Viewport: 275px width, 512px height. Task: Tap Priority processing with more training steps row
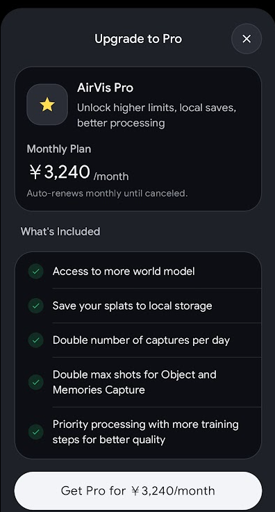tap(138, 432)
